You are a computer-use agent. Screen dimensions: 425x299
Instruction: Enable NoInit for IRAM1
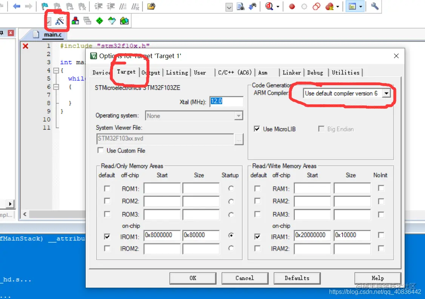click(x=381, y=235)
